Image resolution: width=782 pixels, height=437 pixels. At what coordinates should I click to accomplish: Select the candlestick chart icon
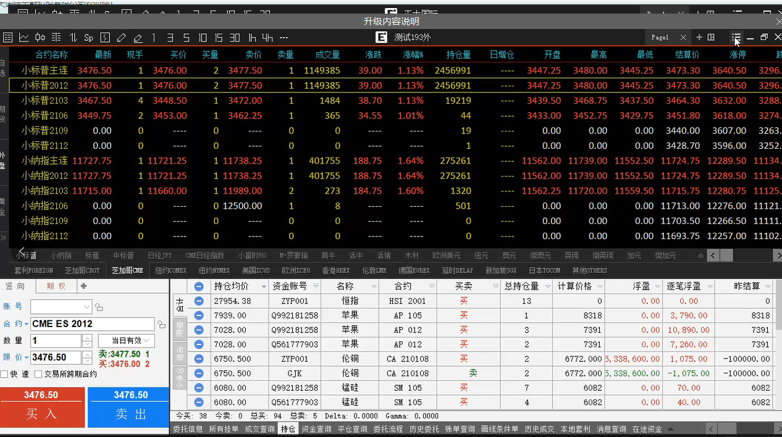[x=40, y=38]
